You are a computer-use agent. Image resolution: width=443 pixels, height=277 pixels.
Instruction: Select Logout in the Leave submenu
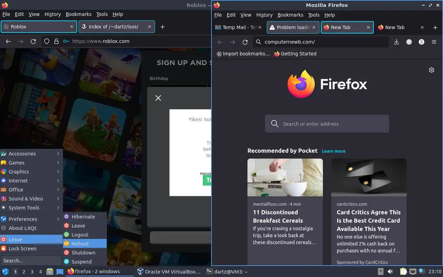(85, 234)
